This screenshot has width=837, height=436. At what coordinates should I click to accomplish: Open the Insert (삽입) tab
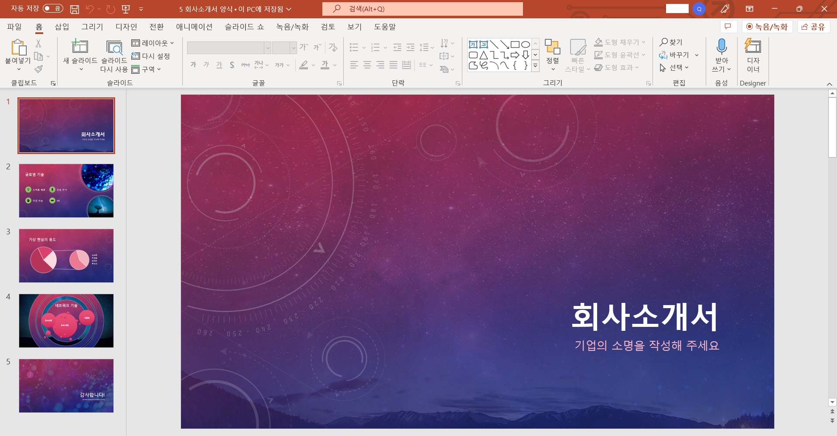pyautogui.click(x=62, y=27)
